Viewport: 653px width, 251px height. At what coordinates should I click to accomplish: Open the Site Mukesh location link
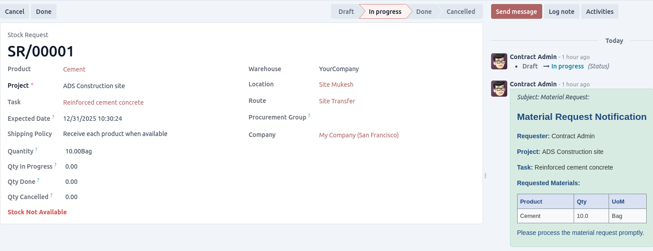point(336,85)
